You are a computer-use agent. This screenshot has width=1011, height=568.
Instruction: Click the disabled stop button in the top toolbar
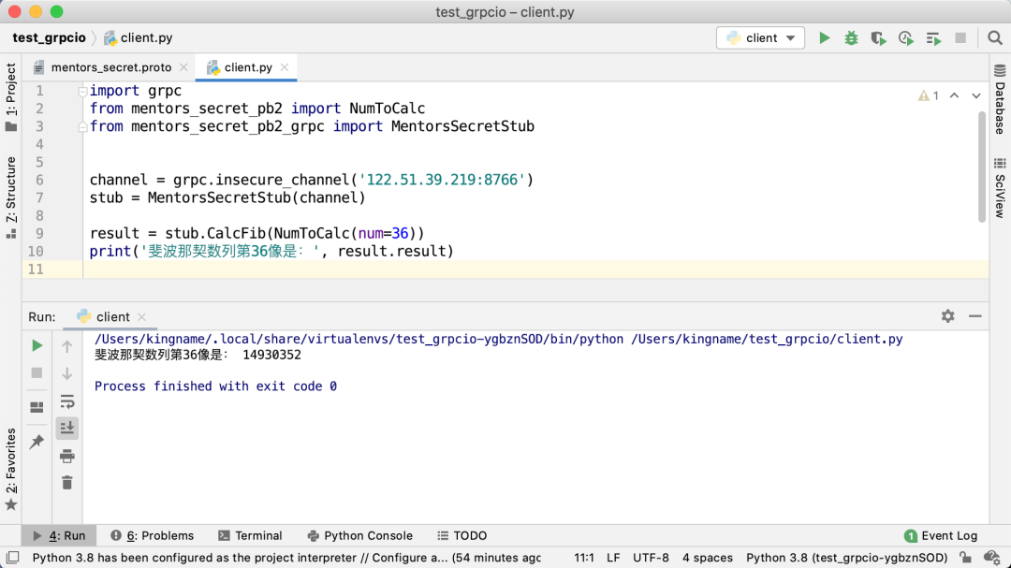(x=960, y=38)
